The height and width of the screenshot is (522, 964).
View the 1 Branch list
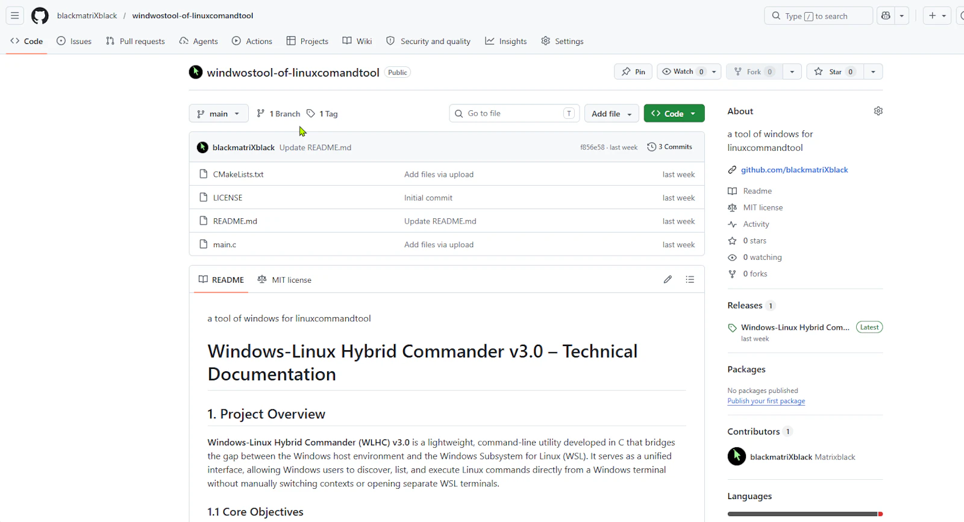coord(278,113)
